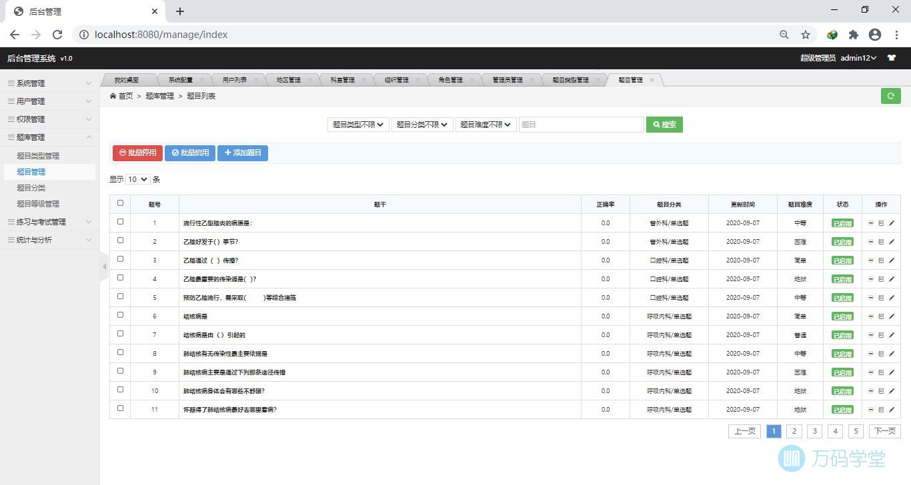Collapse sidebar using the left arrow handle
The width and height of the screenshot is (911, 485).
point(104,266)
